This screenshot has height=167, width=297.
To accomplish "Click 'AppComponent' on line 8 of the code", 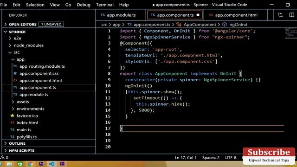I will point(171,73).
